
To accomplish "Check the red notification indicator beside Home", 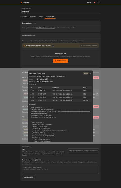I will pos(94,2).
